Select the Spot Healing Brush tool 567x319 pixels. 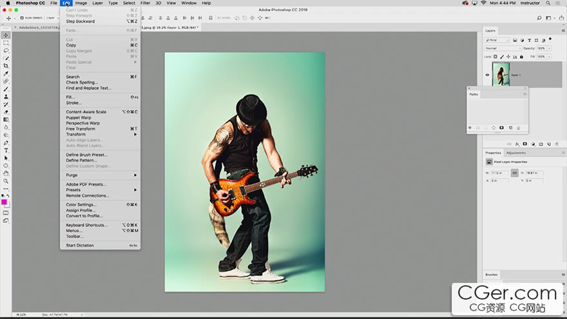(6, 81)
